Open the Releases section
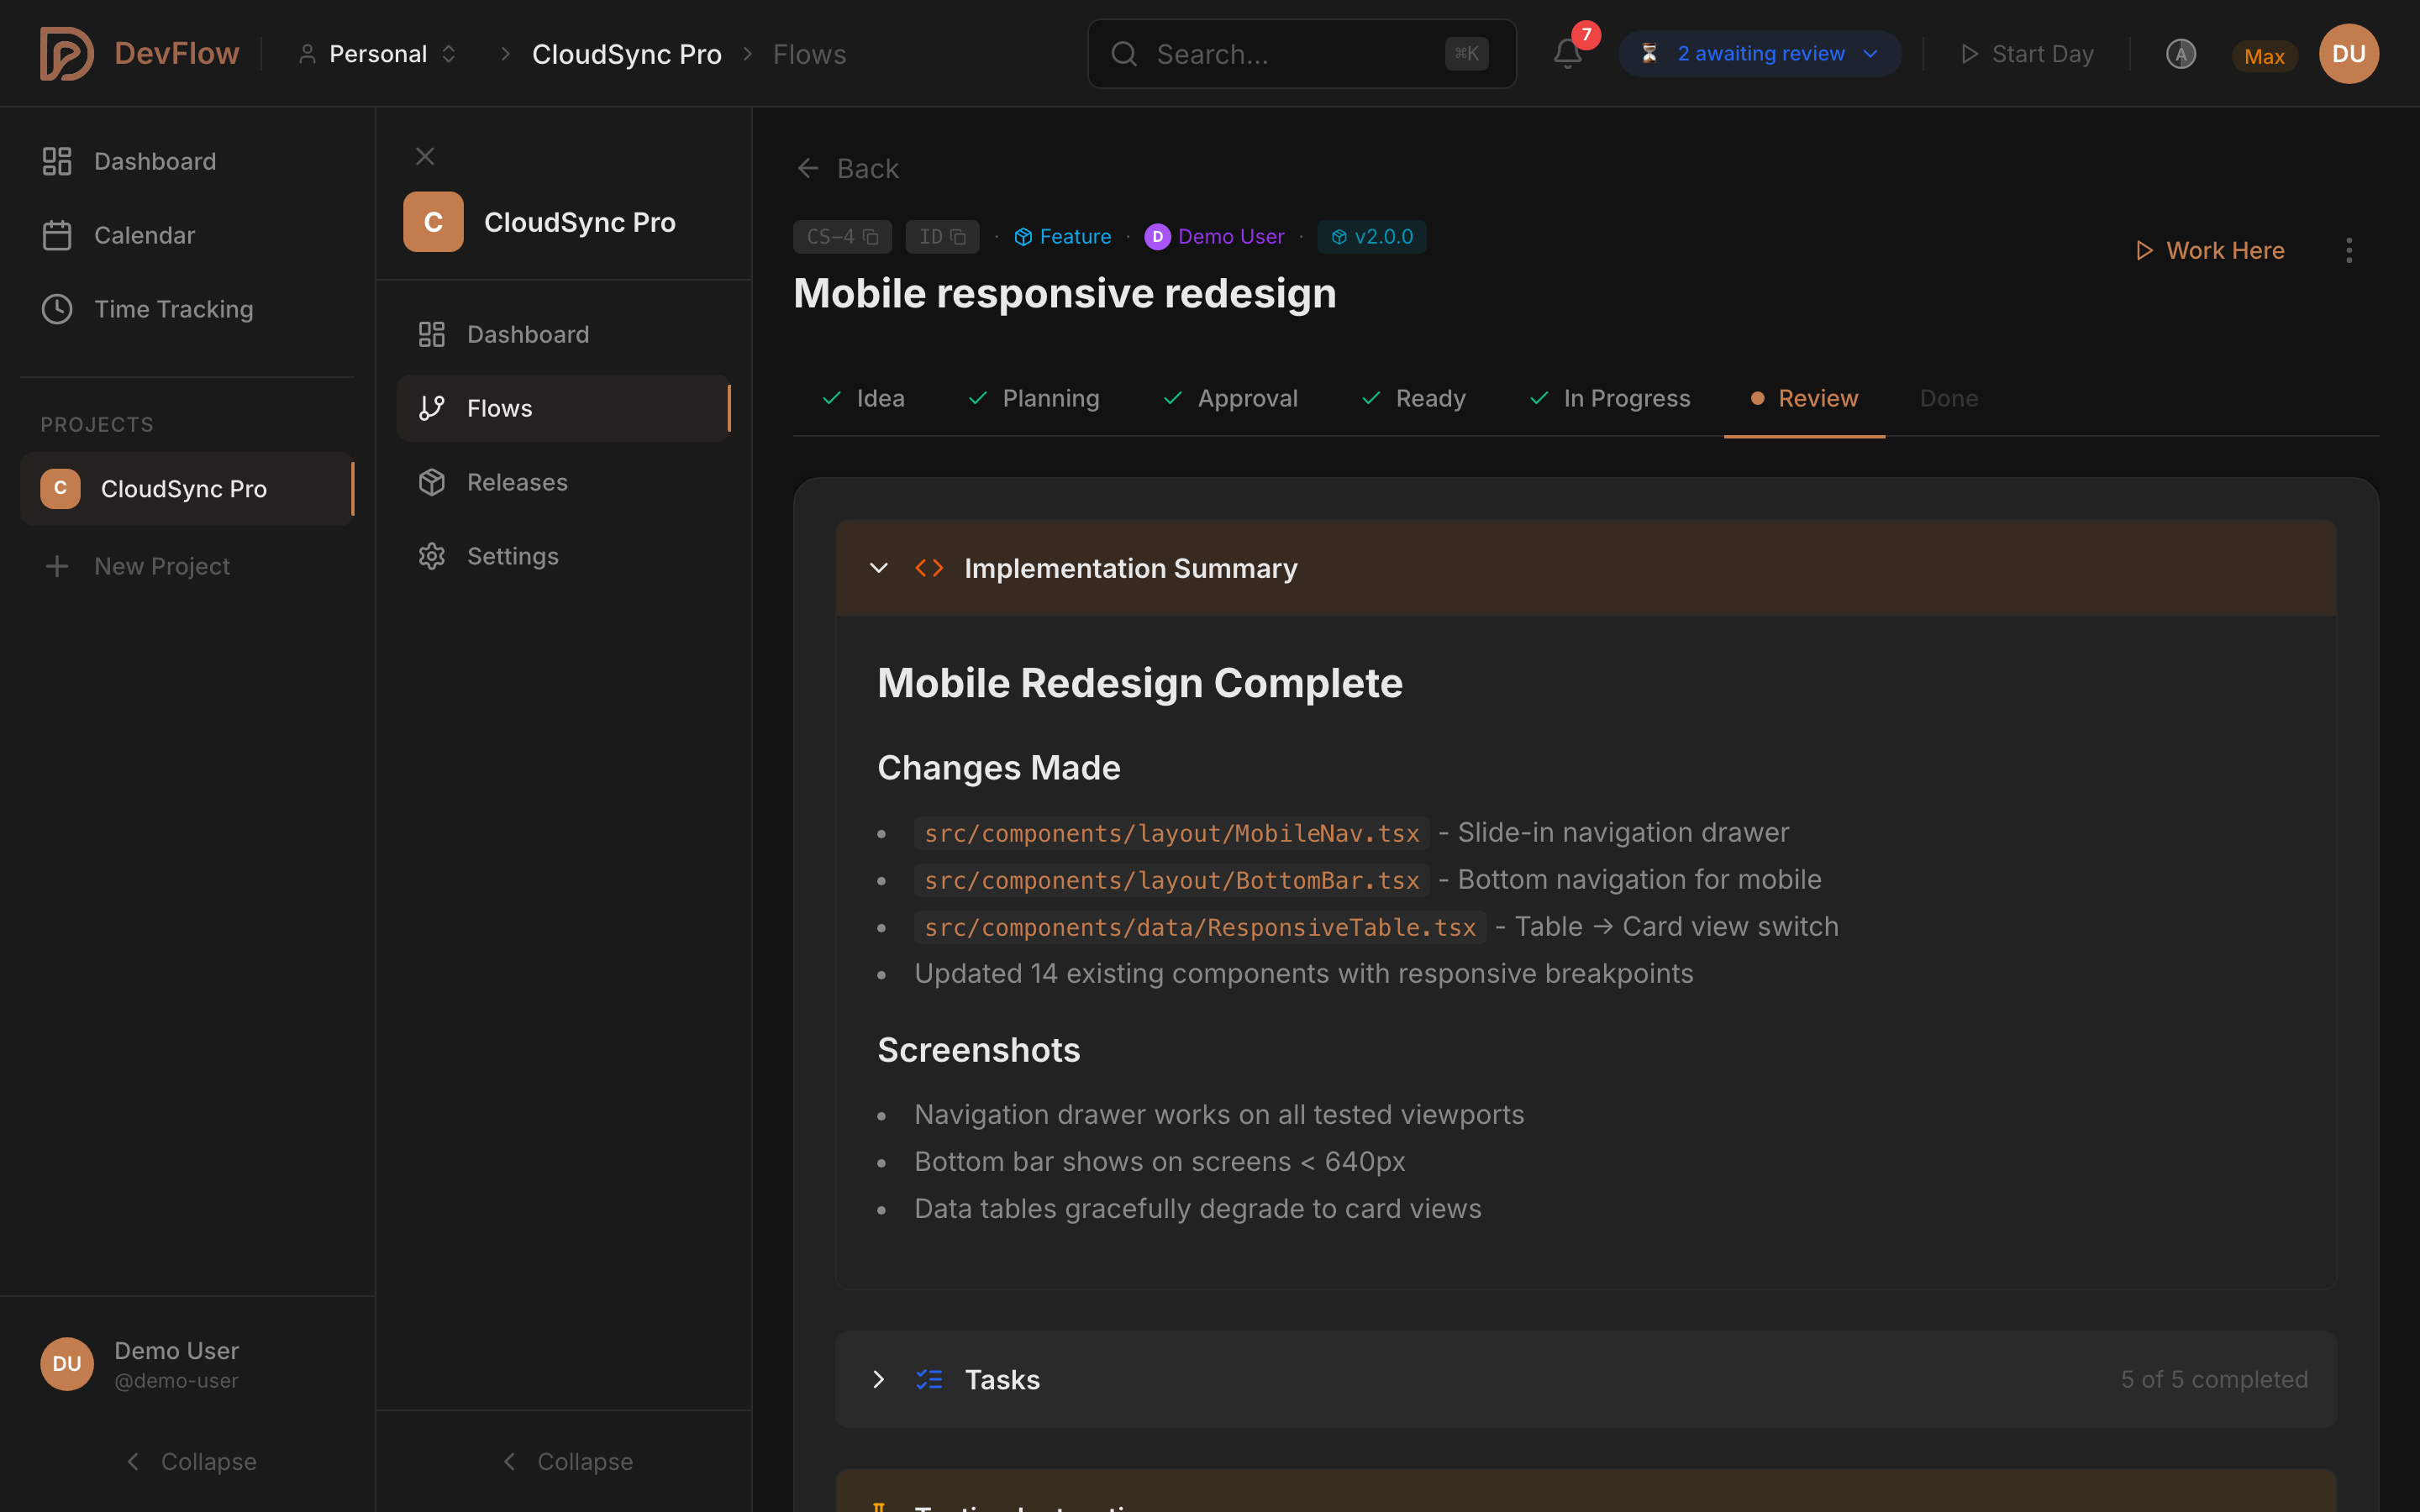Image resolution: width=2420 pixels, height=1512 pixels. pyautogui.click(x=517, y=482)
